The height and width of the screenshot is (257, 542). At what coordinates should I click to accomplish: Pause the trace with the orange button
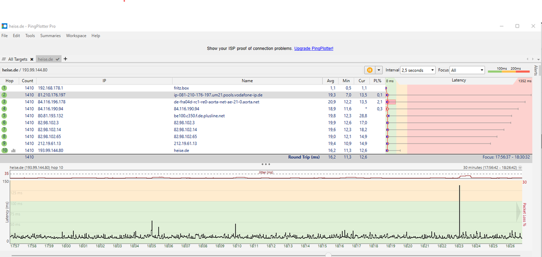tap(370, 70)
